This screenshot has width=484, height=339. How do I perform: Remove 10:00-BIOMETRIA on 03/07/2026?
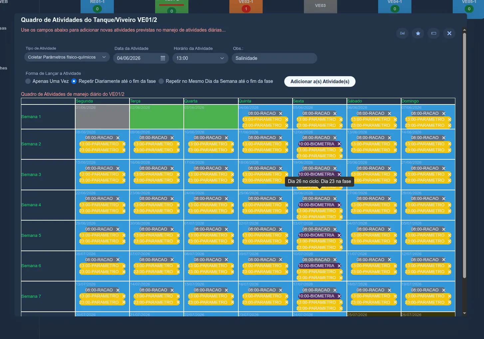(339, 235)
